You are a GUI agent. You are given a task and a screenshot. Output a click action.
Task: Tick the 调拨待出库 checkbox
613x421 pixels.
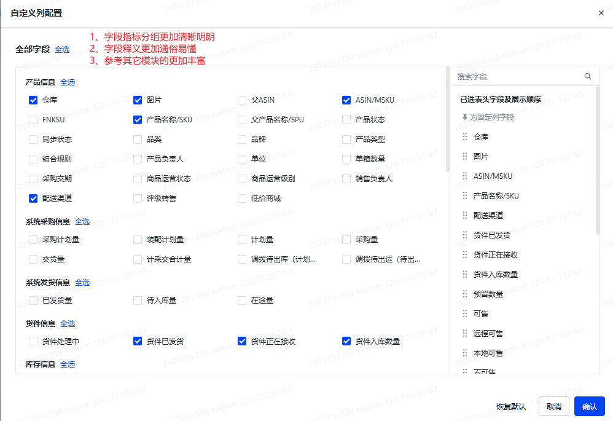(x=242, y=259)
